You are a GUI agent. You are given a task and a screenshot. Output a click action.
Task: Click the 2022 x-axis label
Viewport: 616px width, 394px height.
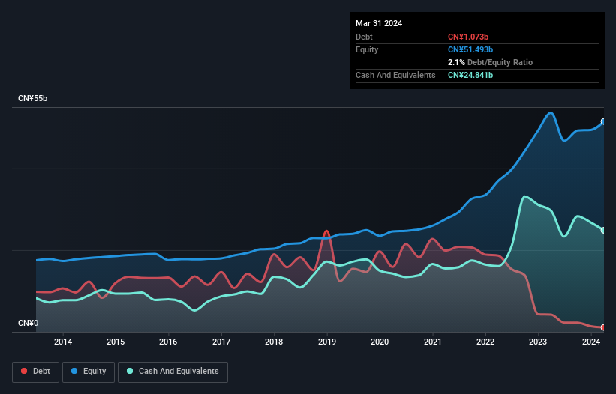pos(485,342)
